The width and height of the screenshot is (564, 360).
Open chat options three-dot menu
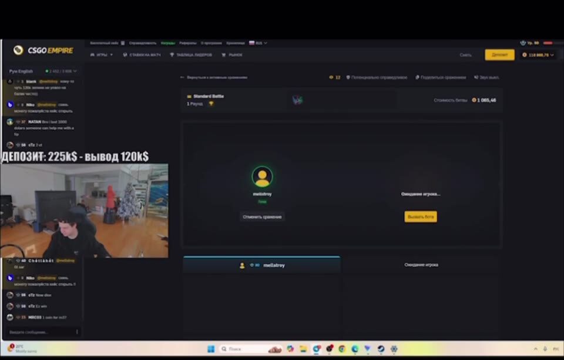pos(77,332)
